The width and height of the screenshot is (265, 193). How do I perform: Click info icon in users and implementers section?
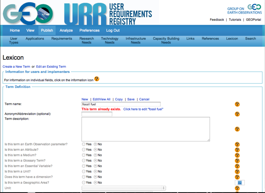point(97,79)
